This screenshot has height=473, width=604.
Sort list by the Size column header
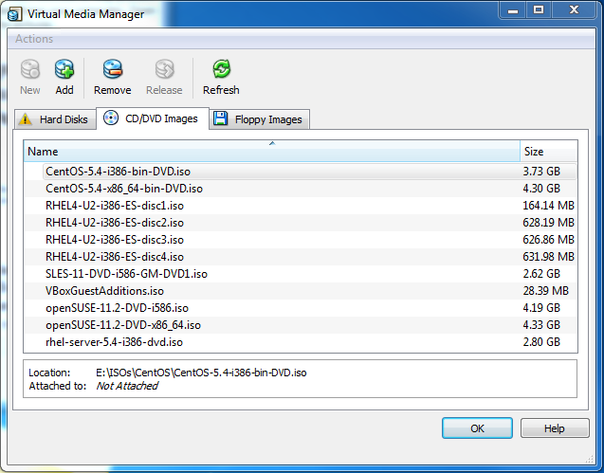click(549, 152)
